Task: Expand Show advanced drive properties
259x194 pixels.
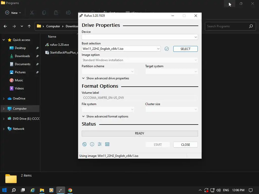Action: point(105,78)
